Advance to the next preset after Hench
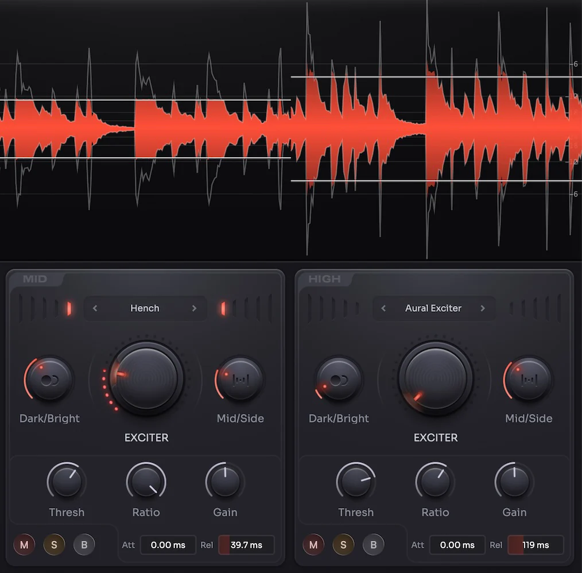The image size is (582, 573). 194,308
